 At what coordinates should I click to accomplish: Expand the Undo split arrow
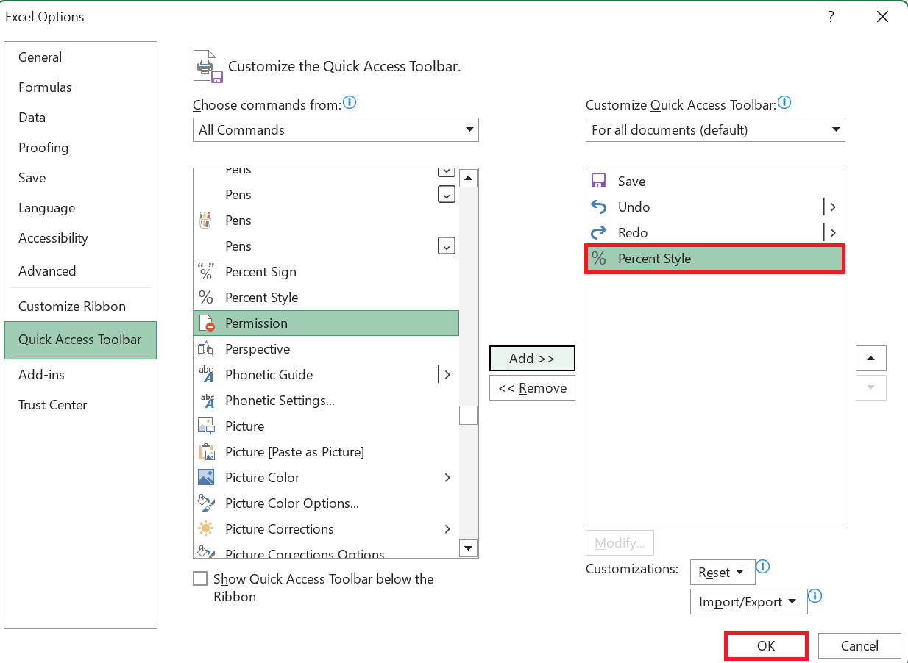[831, 207]
